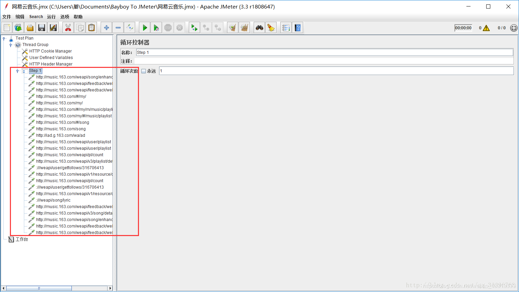Click the greyed Stop test icon
Image resolution: width=519 pixels, height=292 pixels.
(168, 28)
